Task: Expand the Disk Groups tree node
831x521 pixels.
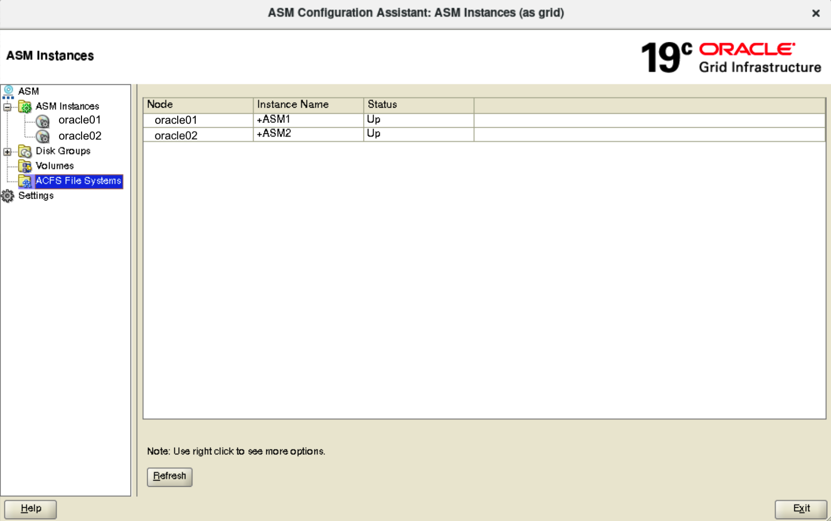Action: [7, 152]
